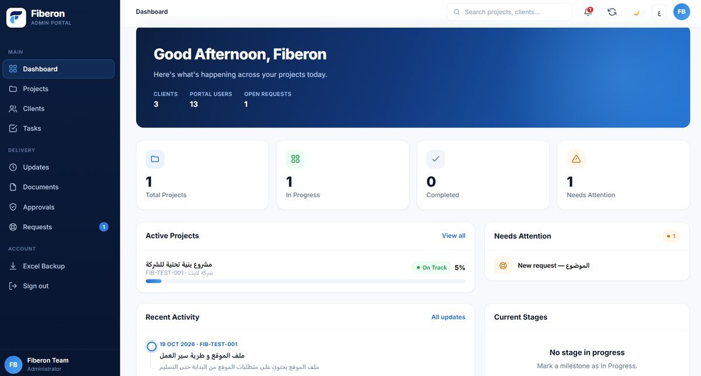Open the In Progress card
Viewport: 701px width, 376px height.
pyautogui.click(x=343, y=175)
